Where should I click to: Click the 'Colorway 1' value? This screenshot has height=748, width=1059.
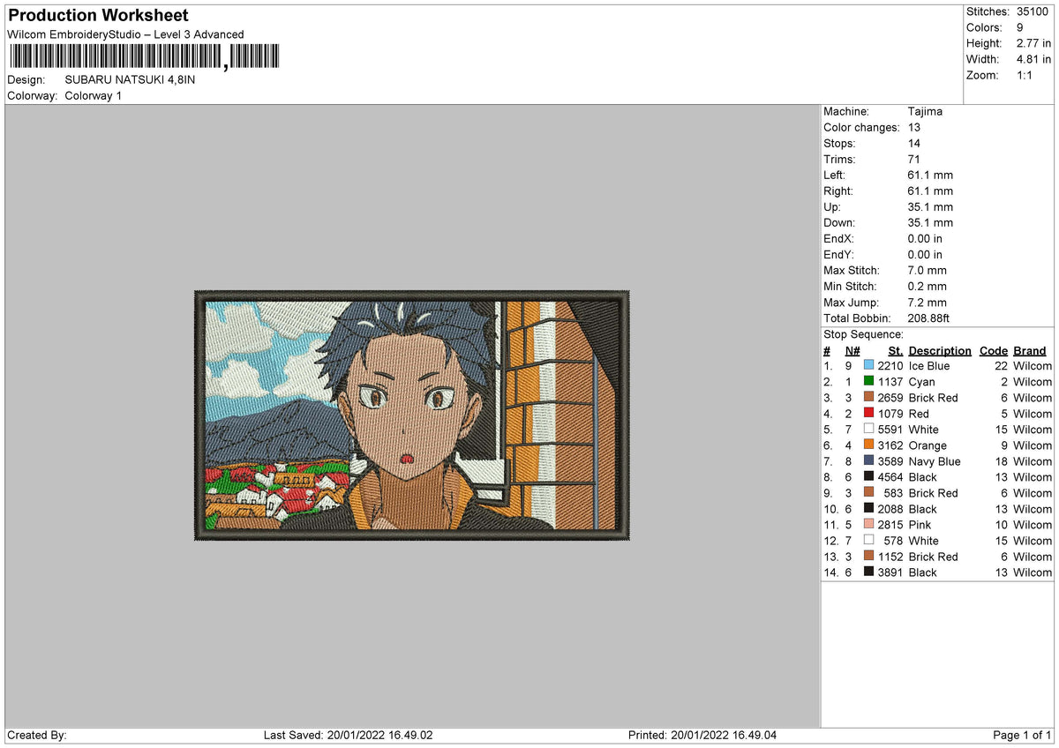point(94,95)
